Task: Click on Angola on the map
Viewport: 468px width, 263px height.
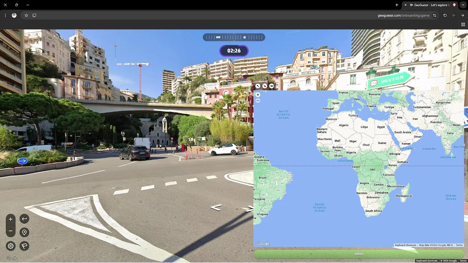Action: coord(365,183)
